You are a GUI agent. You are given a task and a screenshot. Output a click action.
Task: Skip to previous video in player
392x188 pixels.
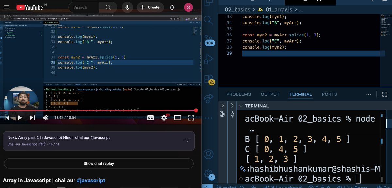7,118
